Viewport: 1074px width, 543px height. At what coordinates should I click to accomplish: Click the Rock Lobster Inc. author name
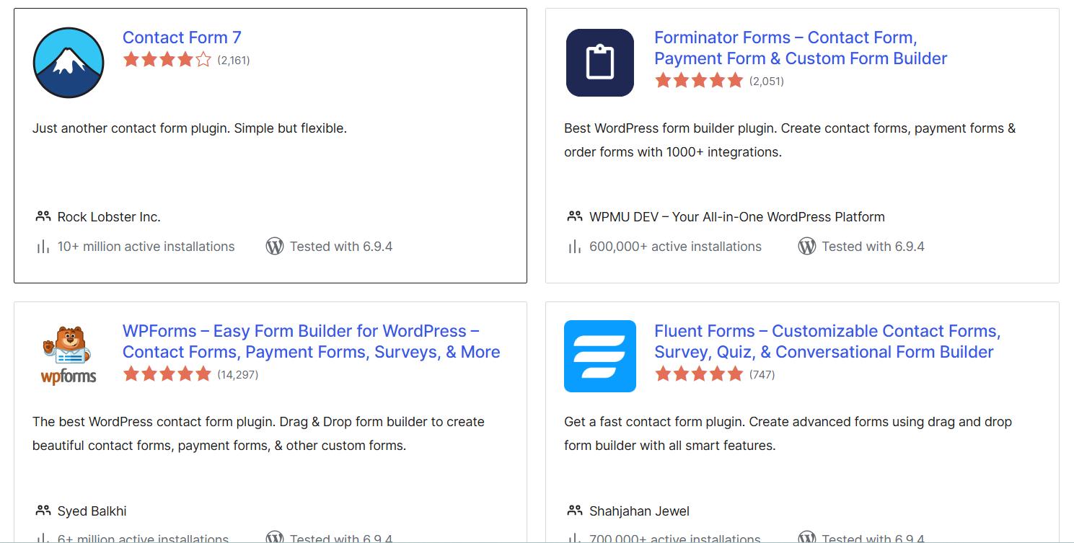click(109, 217)
